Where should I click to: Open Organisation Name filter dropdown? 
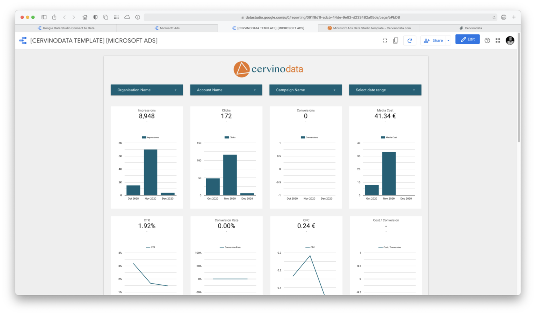tap(147, 90)
